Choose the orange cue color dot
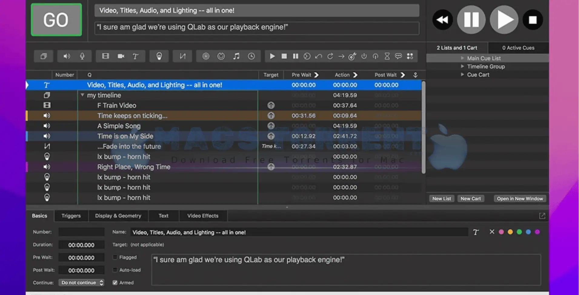The image size is (579, 295). [x=510, y=232]
